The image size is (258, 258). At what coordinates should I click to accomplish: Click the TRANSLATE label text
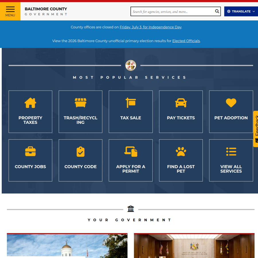[241, 11]
